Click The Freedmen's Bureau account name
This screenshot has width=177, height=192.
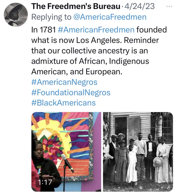[x=75, y=6]
